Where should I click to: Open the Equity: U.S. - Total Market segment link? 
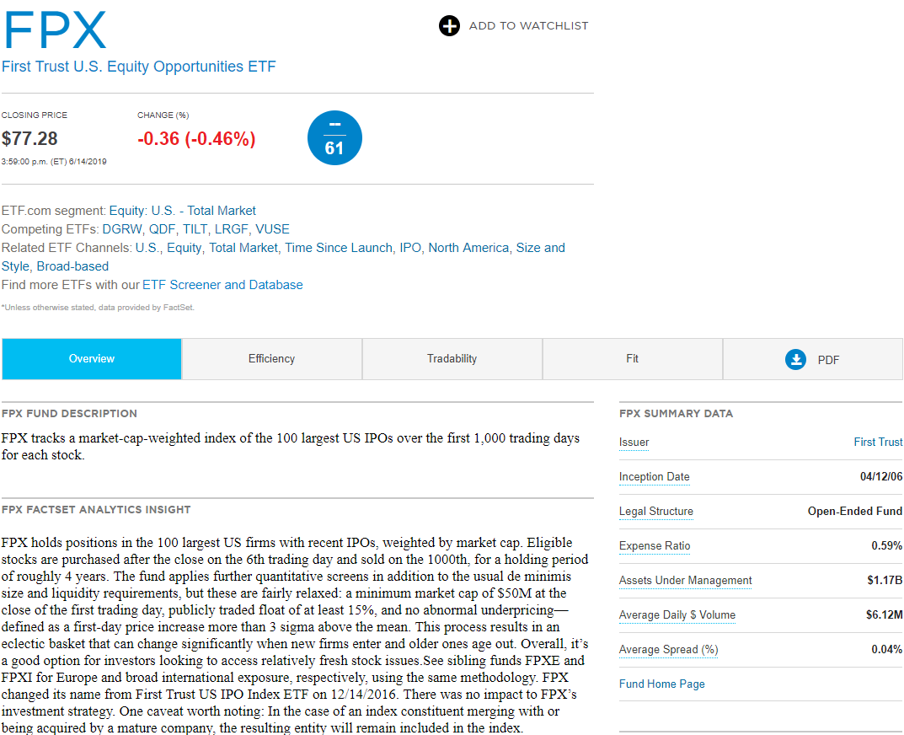(182, 211)
